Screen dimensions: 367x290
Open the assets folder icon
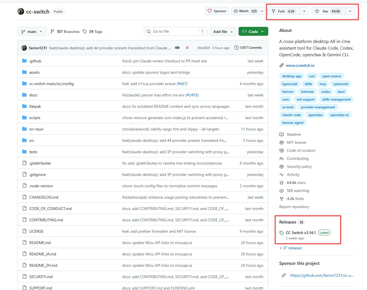click(24, 72)
